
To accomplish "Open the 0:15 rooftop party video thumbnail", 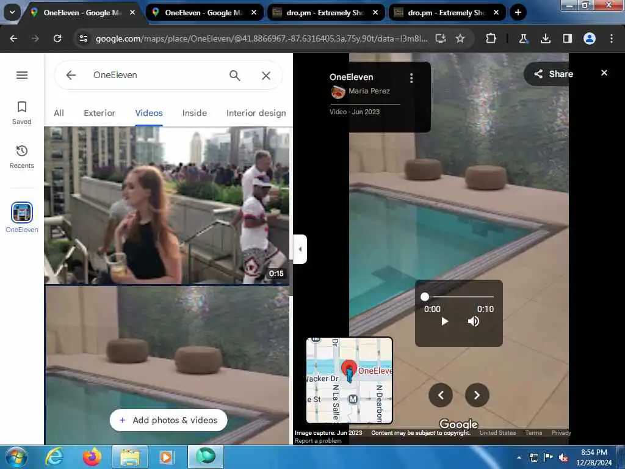I will point(167,205).
